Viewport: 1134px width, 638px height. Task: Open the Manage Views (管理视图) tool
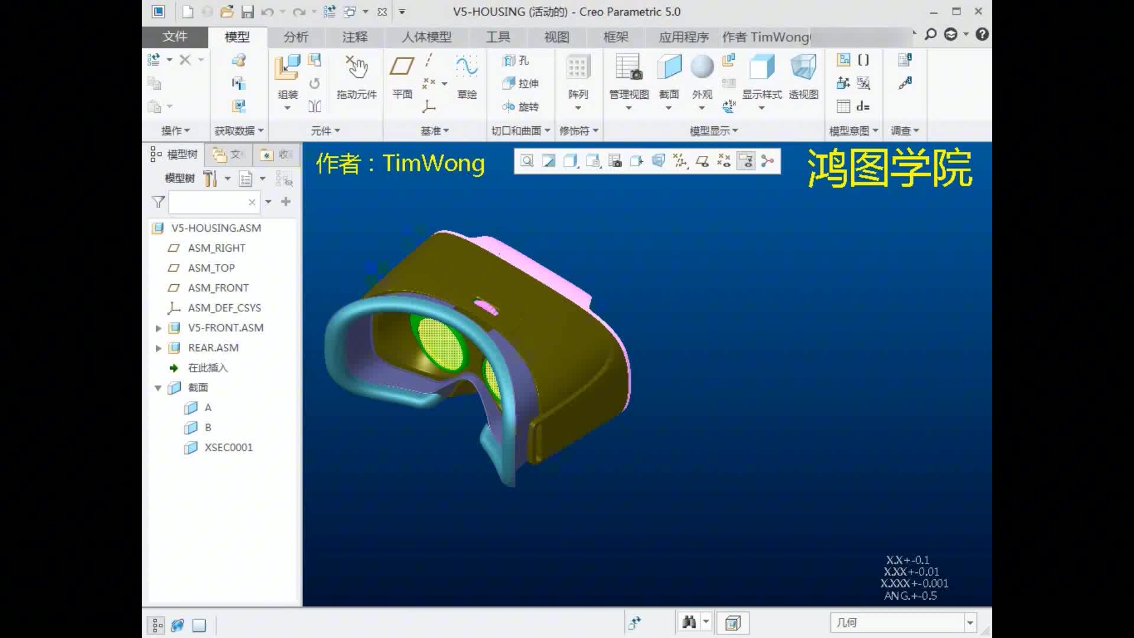click(x=628, y=77)
